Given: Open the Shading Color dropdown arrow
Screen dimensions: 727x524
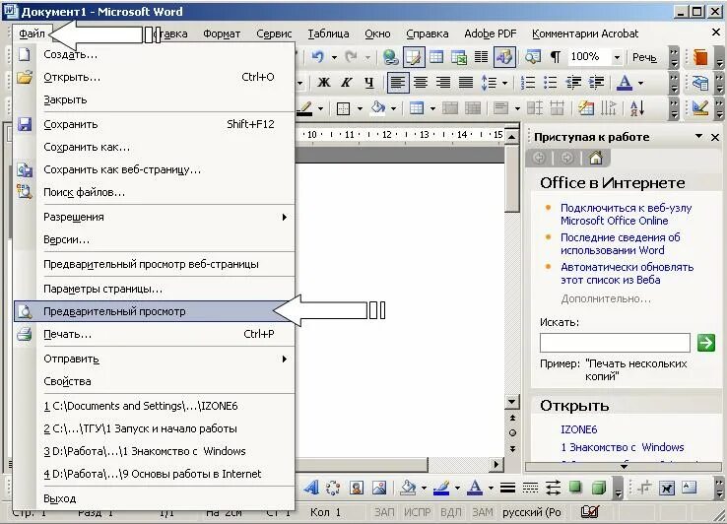Looking at the screenshot, I should point(393,109).
